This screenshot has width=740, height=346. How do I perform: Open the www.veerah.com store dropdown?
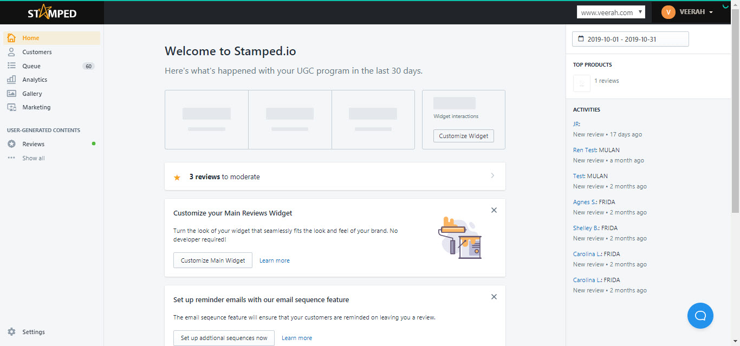pos(611,12)
